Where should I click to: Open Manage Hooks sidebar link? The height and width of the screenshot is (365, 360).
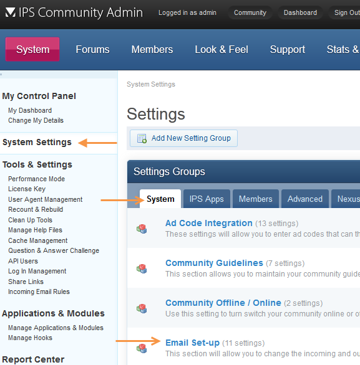(x=31, y=338)
